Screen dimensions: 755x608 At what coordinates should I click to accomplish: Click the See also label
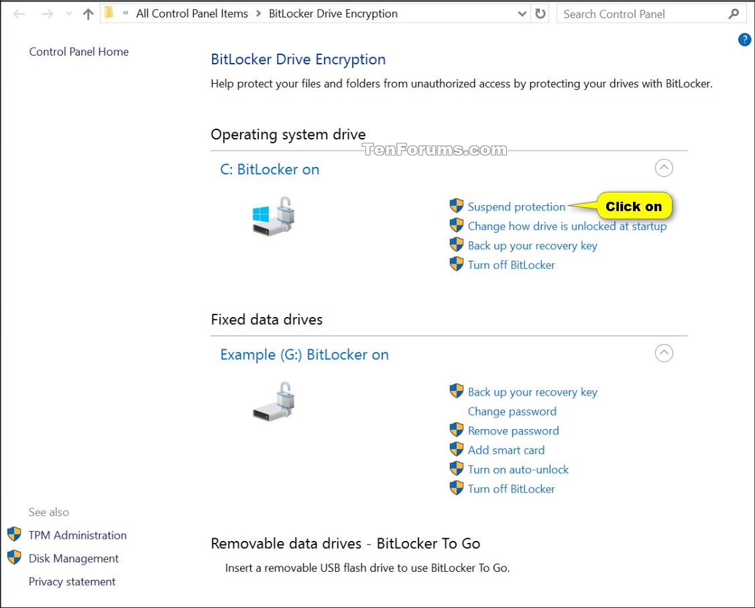49,512
